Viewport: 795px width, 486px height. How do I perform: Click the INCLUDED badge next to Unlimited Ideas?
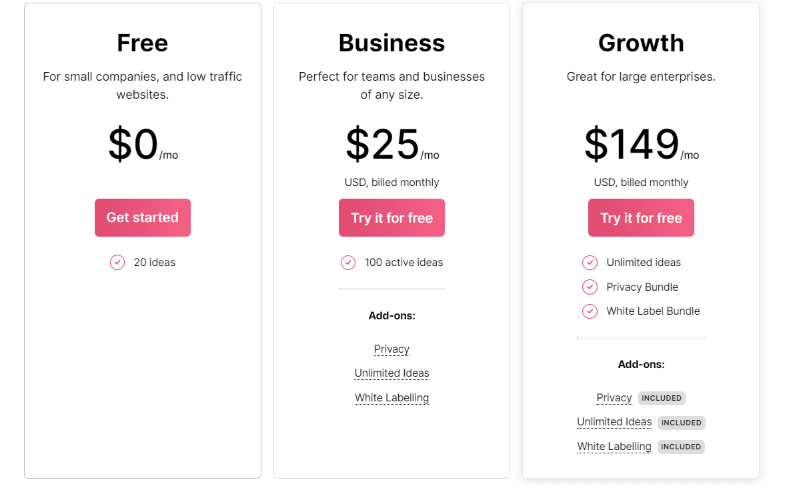(681, 423)
